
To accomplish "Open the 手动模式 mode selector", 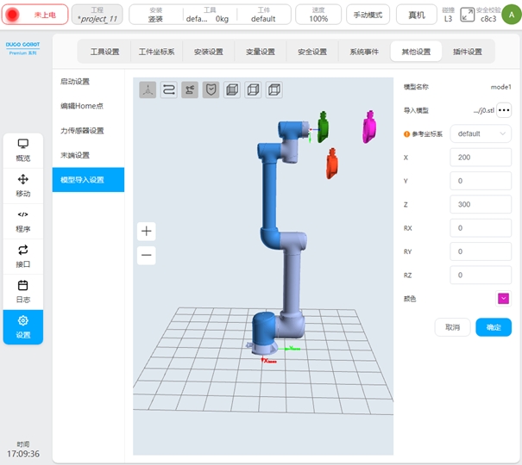I will (368, 15).
